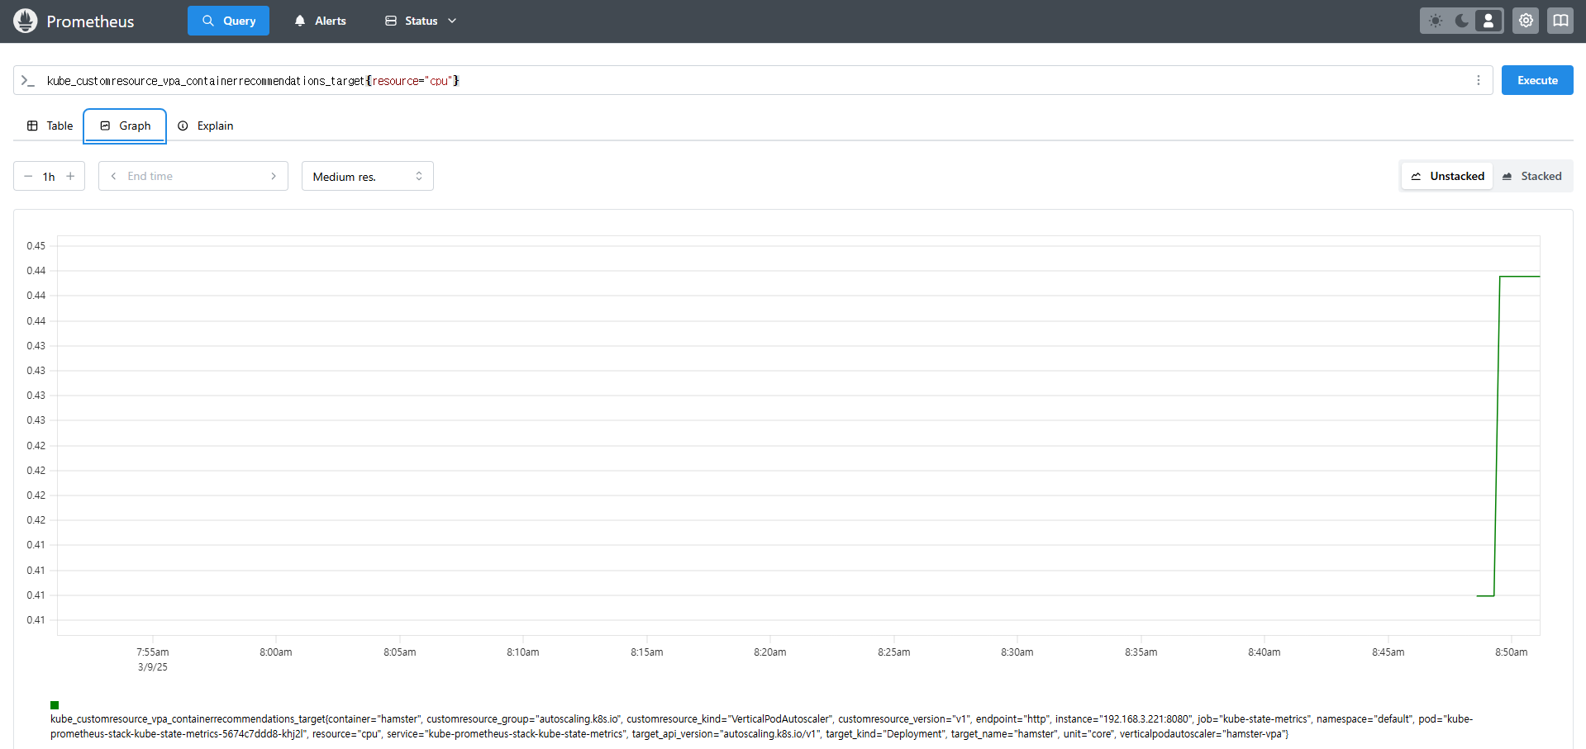Increase range with the plus icon
The height and width of the screenshot is (749, 1586).
[x=70, y=176]
